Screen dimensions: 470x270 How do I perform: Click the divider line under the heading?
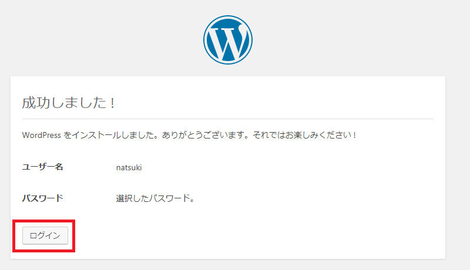point(228,119)
